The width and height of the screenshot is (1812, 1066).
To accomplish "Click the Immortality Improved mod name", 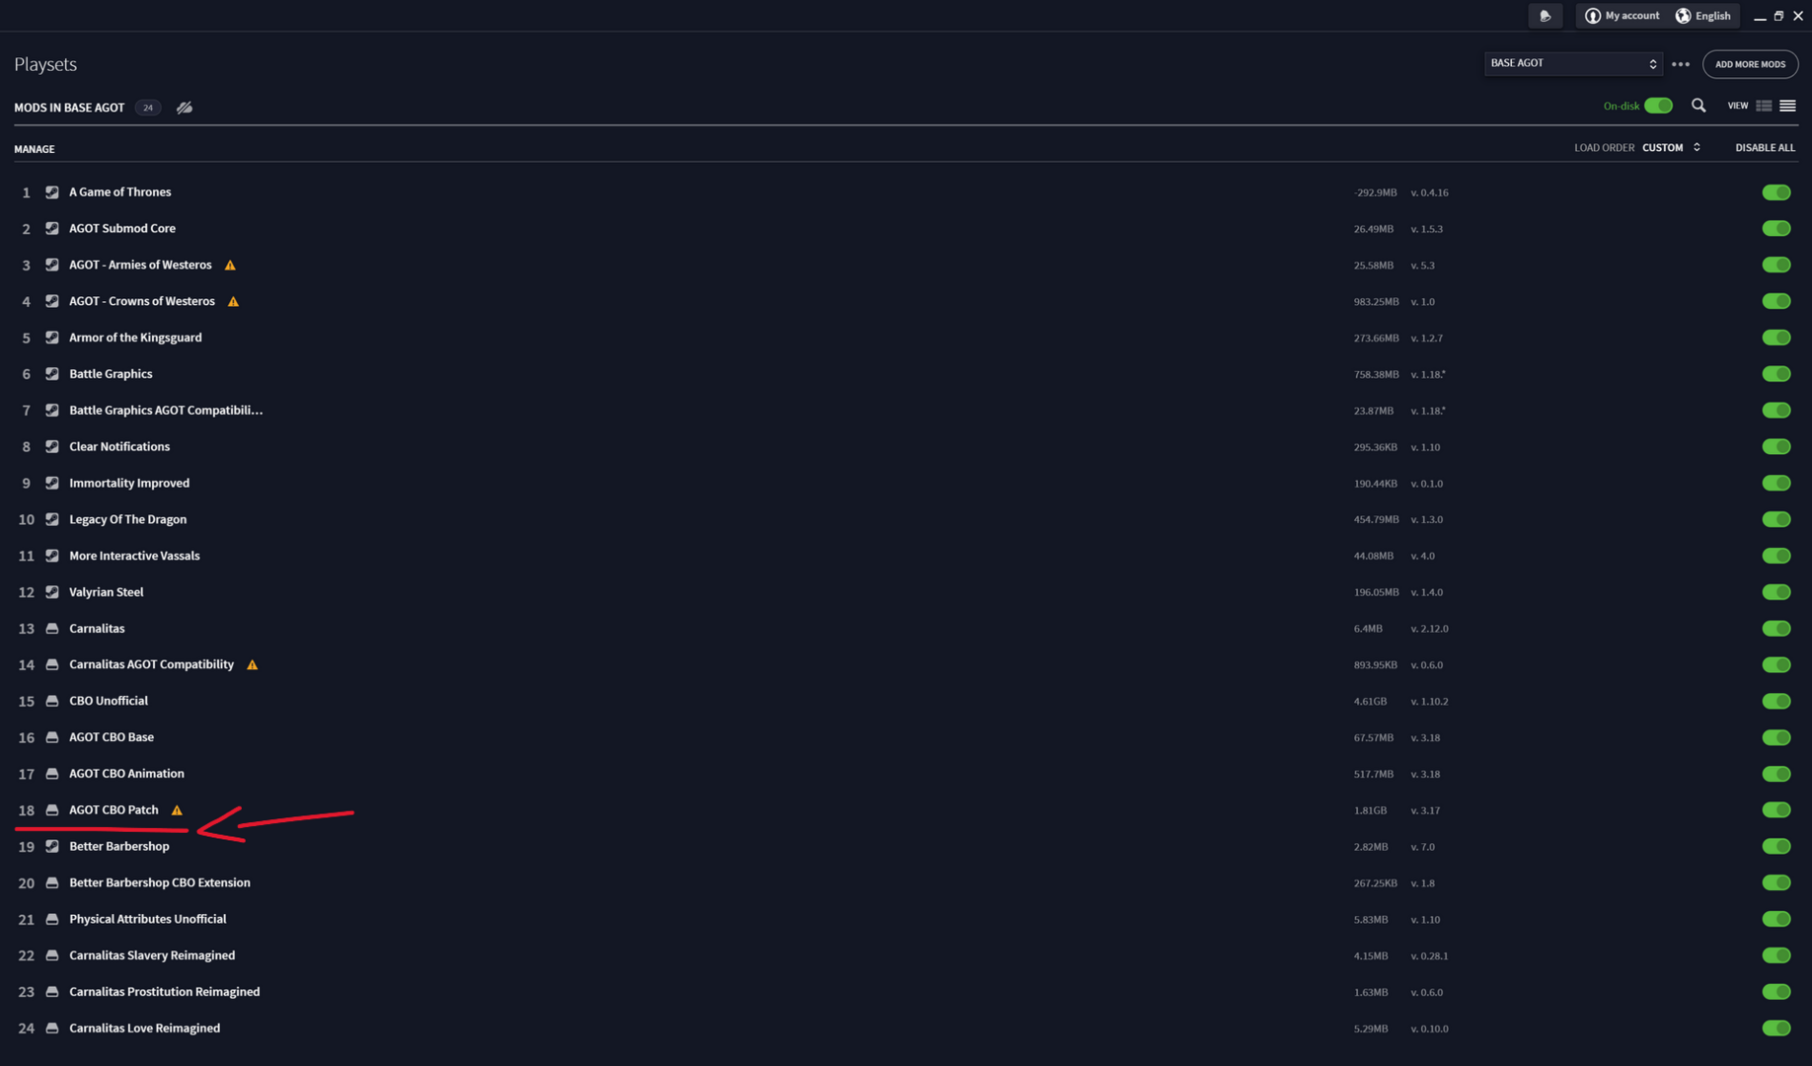I will click(129, 484).
